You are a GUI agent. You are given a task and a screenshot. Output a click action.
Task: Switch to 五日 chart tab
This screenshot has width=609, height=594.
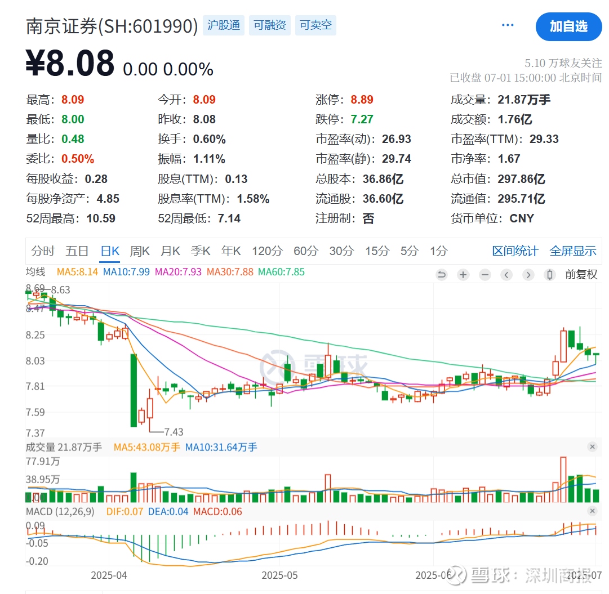[77, 251]
